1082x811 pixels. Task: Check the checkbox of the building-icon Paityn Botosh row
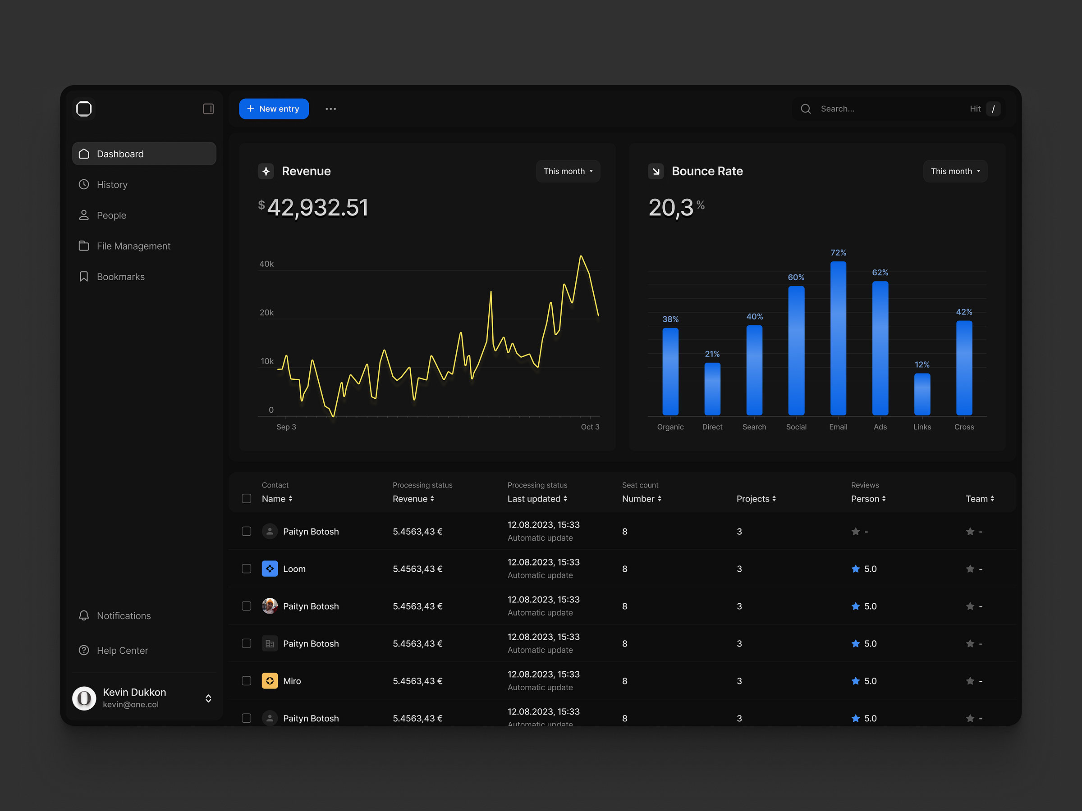[x=247, y=643]
